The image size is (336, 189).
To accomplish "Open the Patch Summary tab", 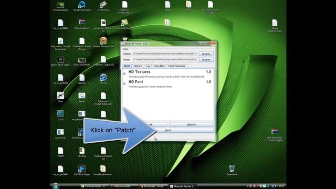I will pyautogui.click(x=176, y=66).
